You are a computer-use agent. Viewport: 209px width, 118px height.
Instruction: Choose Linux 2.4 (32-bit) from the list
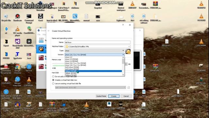click(x=93, y=59)
